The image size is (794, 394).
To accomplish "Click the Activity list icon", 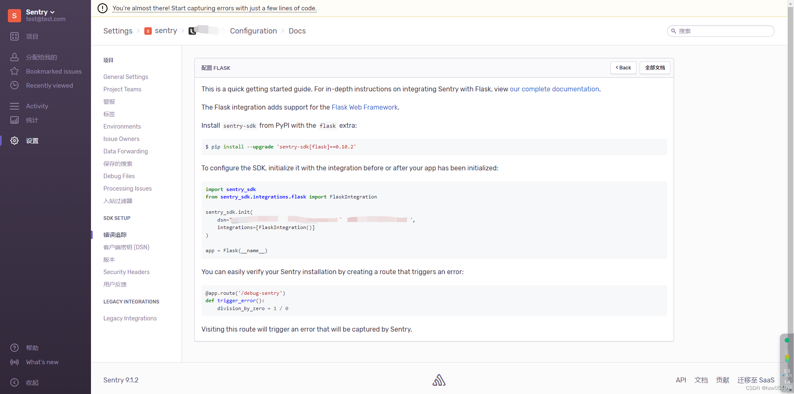I will click(14, 106).
